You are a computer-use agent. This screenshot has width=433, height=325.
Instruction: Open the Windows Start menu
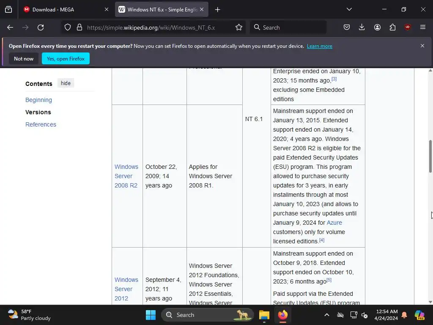coord(151,315)
